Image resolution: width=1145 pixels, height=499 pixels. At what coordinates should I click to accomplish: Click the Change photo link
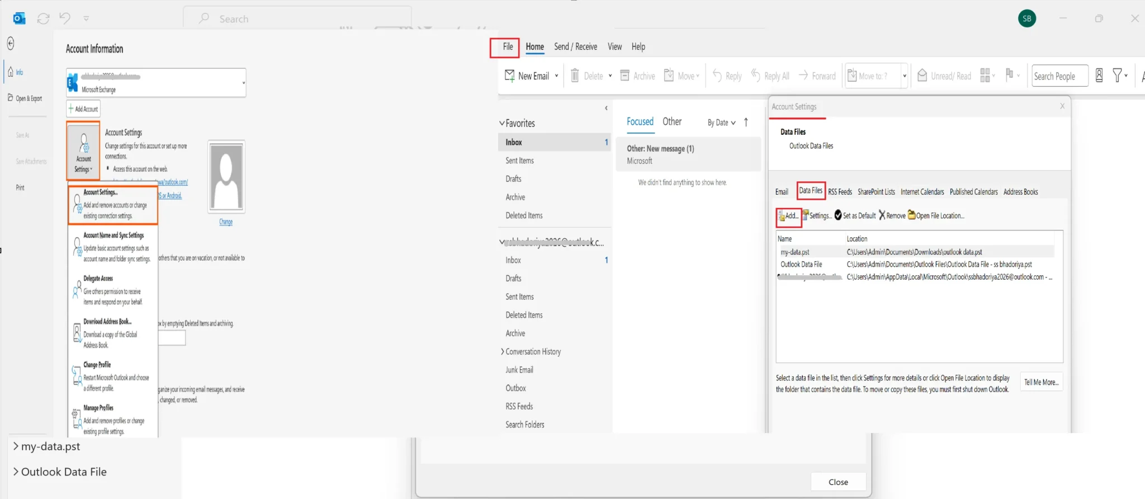pos(226,222)
